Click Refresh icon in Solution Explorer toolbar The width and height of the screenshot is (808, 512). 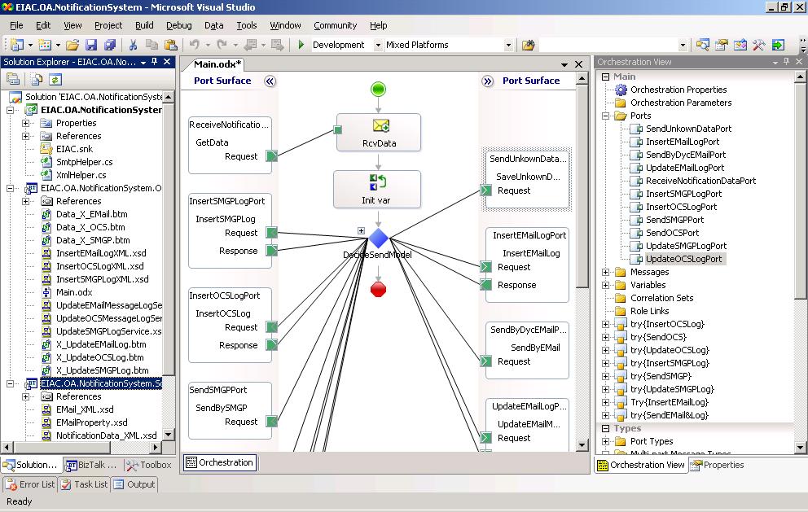[55, 79]
